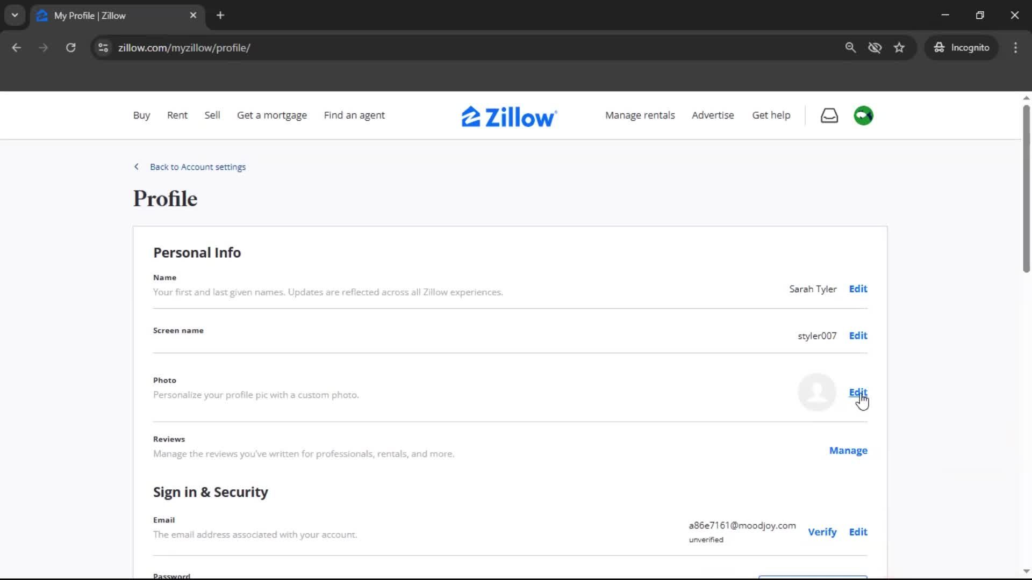
Task: Bookmark the page with the star icon
Action: click(x=899, y=47)
